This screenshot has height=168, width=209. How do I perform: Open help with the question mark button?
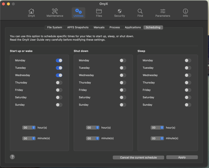pos(12,157)
